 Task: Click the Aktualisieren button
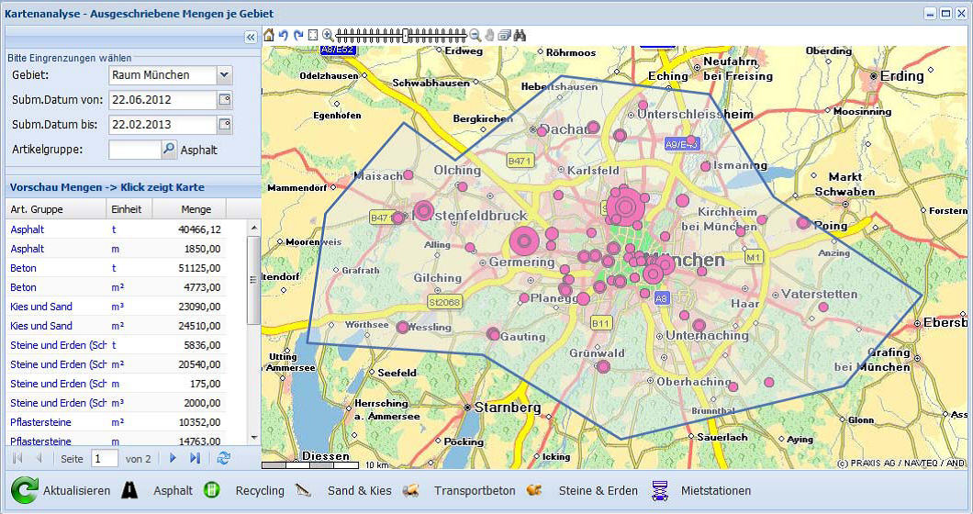[62, 490]
